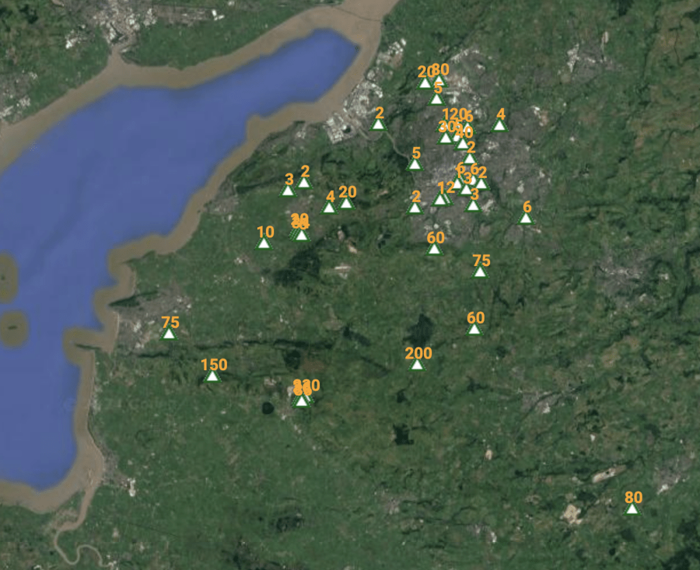700x570 pixels.
Task: Select the 60 marker just below the 12 marker
Action: pyautogui.click(x=434, y=249)
